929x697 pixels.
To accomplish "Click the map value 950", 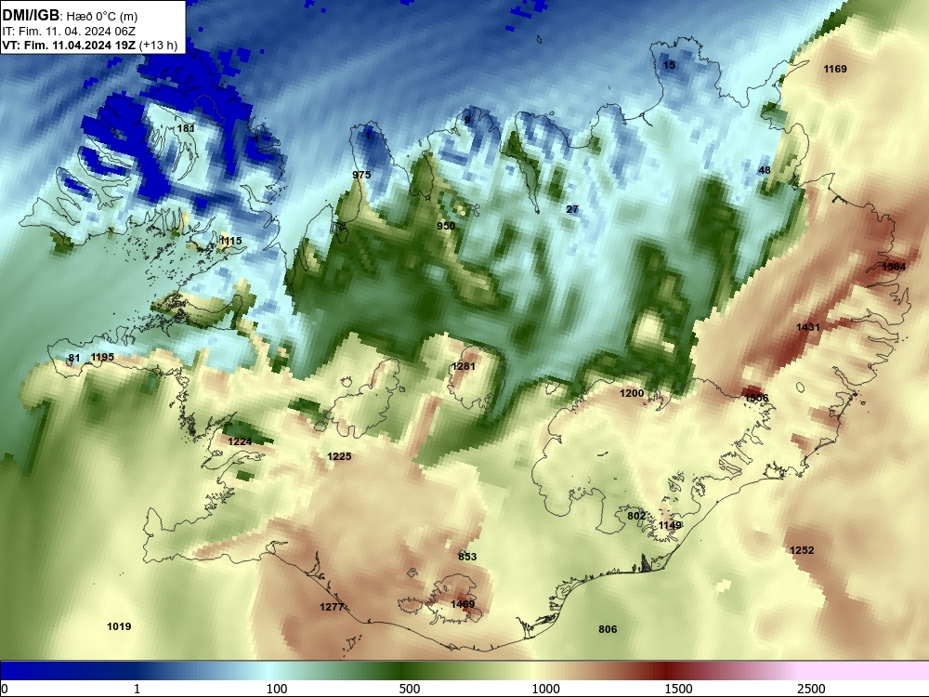I will [446, 226].
